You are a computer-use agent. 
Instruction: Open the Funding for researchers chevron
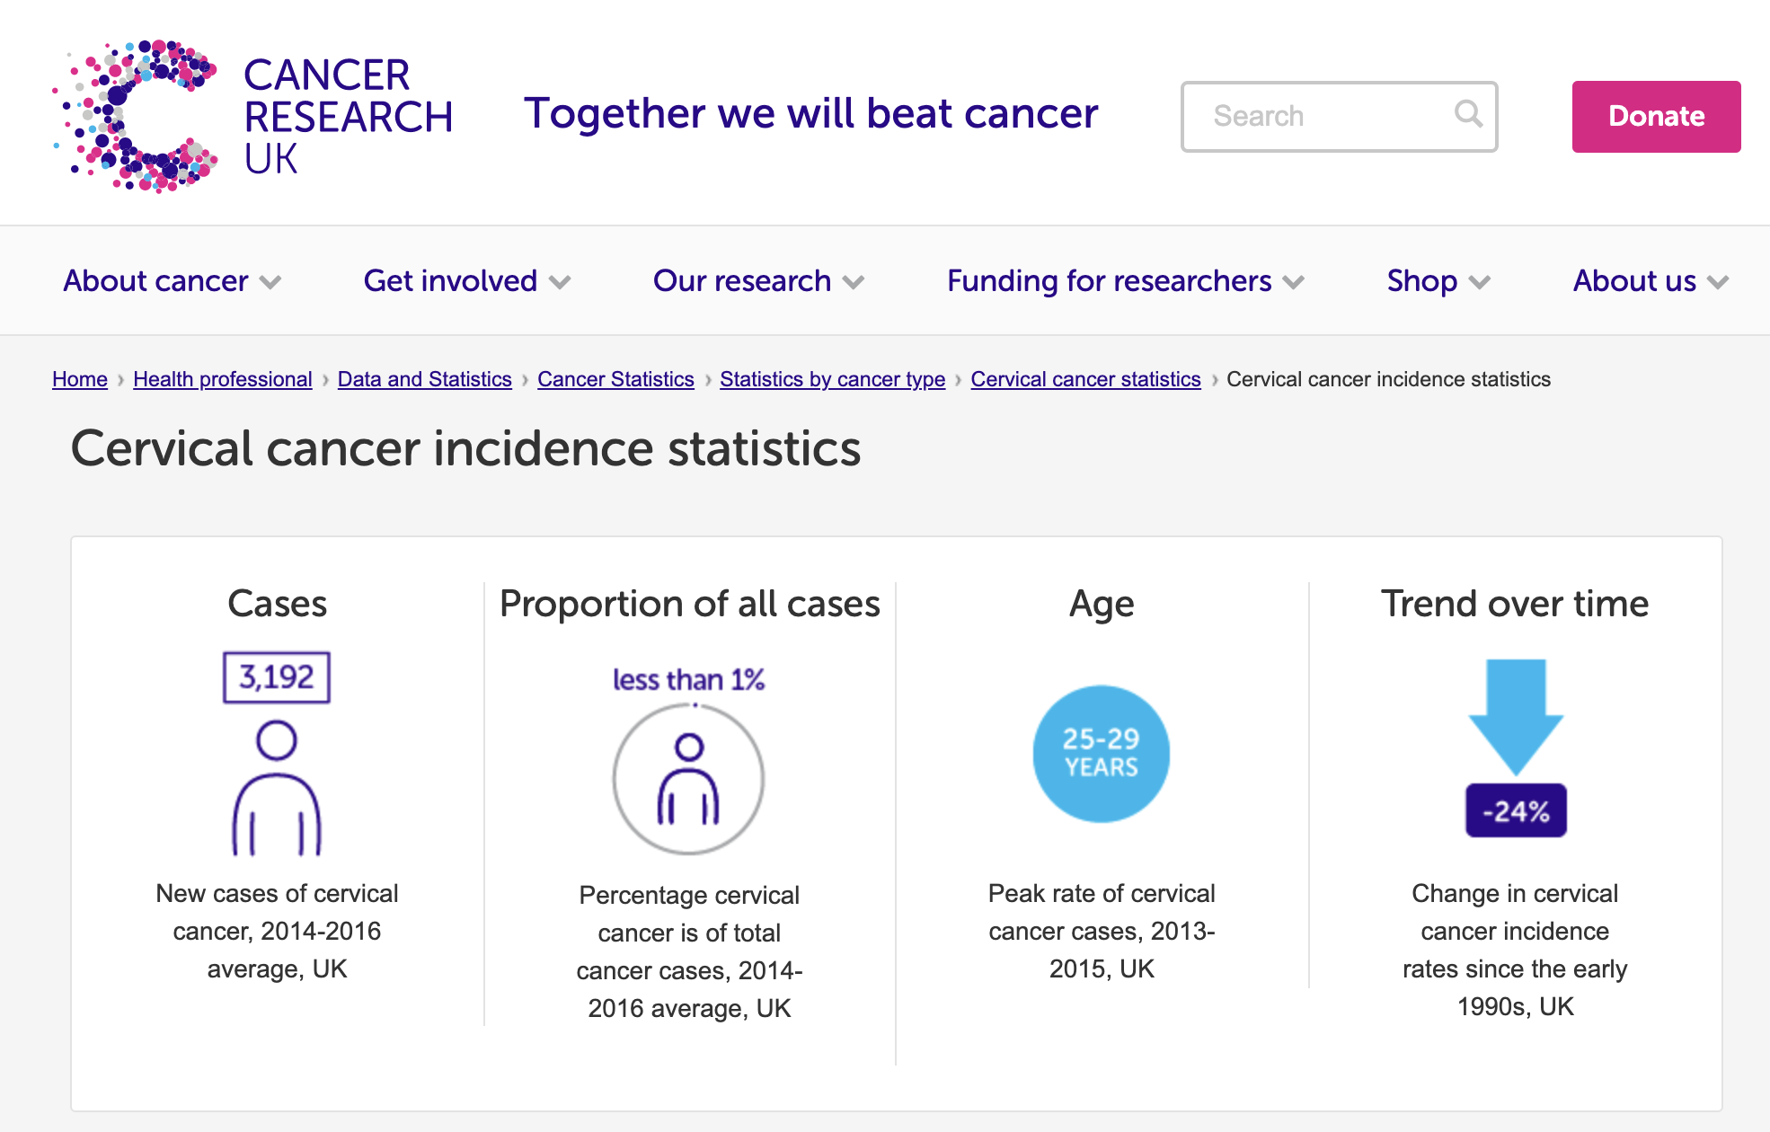[x=1293, y=282]
